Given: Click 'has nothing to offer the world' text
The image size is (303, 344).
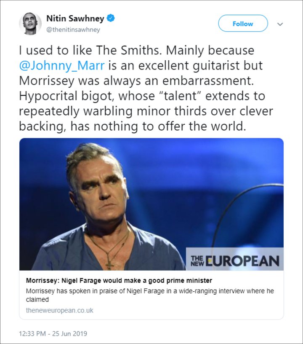Looking at the screenshot, I should [x=158, y=126].
